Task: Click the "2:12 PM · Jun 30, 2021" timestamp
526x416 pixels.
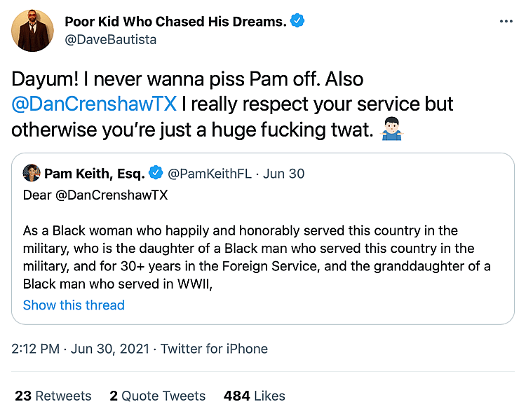Action: point(83,349)
